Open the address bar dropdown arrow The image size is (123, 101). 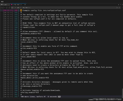click(119, 8)
